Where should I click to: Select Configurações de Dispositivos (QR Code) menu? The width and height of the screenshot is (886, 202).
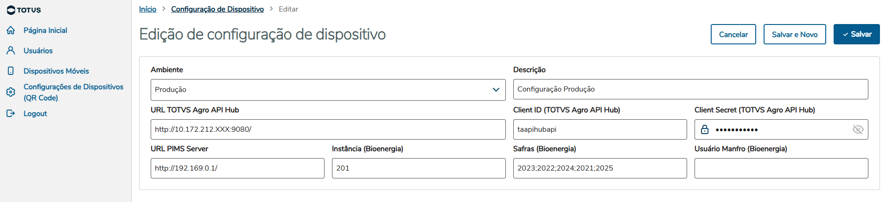(73, 92)
